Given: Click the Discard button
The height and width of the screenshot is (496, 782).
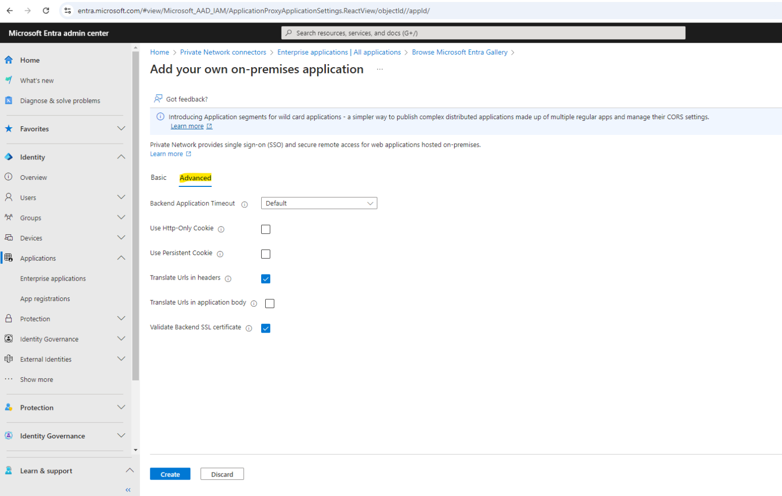Looking at the screenshot, I should 222,474.
